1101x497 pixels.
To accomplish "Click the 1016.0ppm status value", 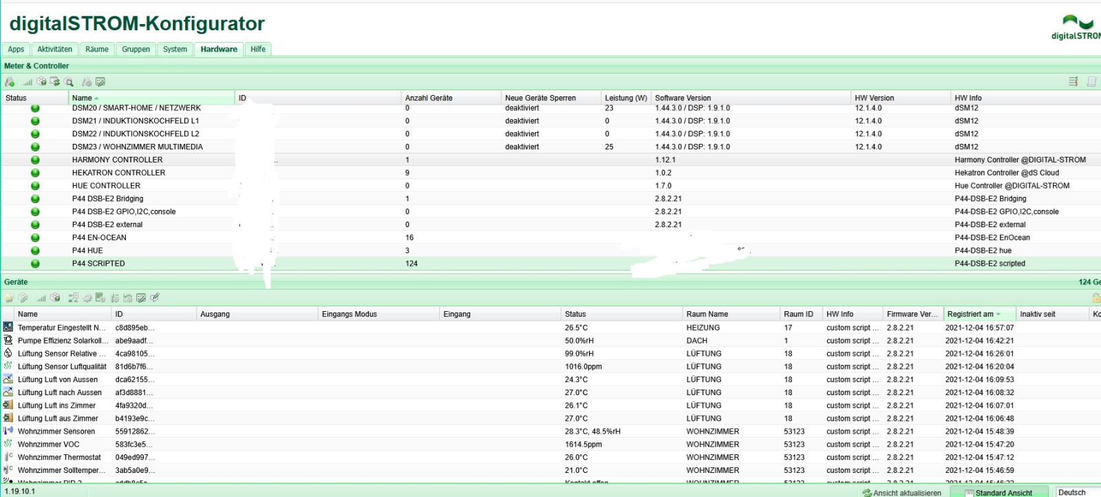I will point(584,367).
